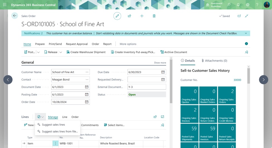
Task: Open the Due Date calendar picker
Action: pos(163,72)
